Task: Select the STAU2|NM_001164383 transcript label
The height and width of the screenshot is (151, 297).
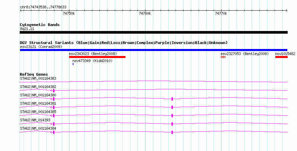Action: pos(38,78)
